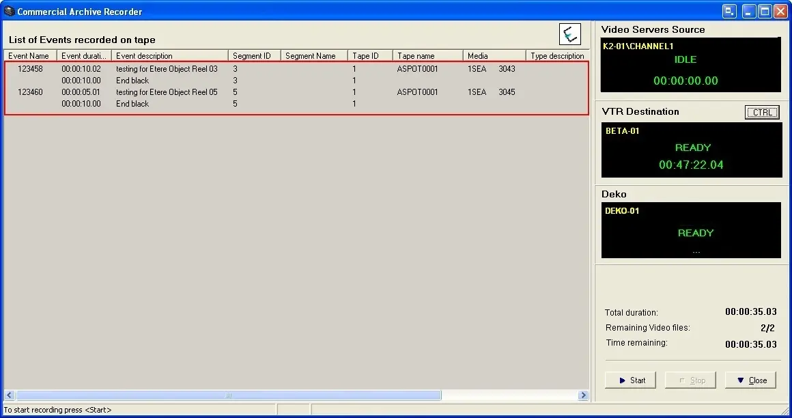Sort by the Event duration column header
Viewport: 792px width, 418px height.
coord(84,56)
